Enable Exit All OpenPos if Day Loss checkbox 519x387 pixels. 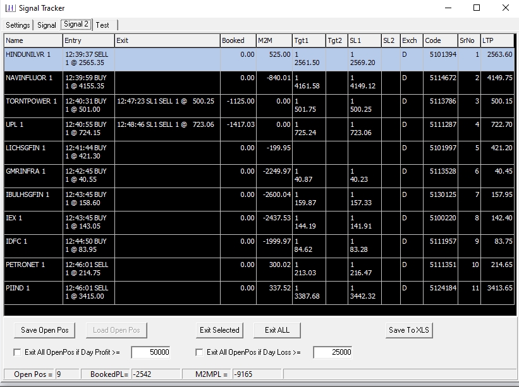pos(199,352)
